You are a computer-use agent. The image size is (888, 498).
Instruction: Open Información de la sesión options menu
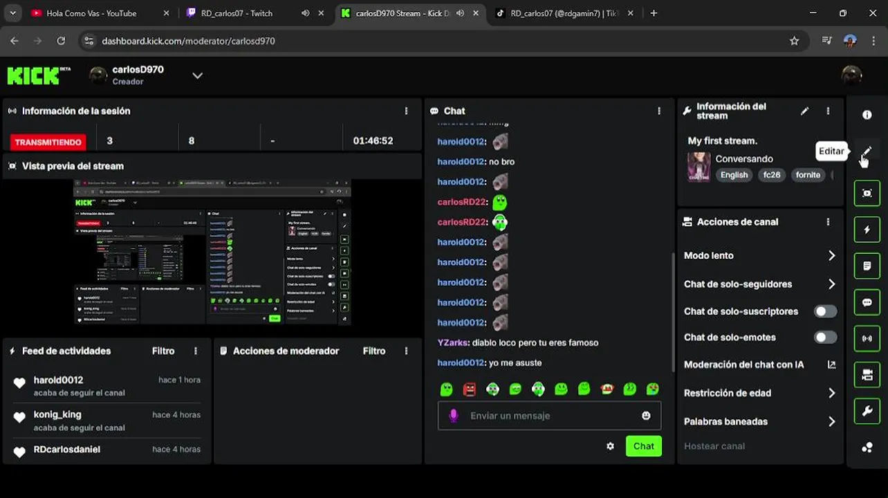point(406,111)
